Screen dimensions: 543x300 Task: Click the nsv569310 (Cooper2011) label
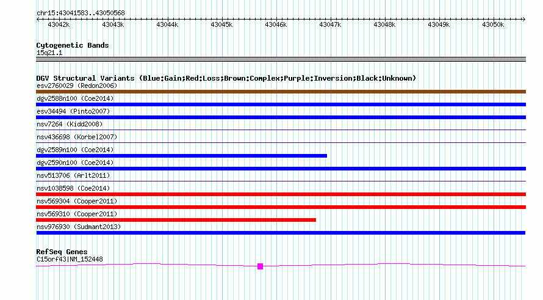tap(77, 214)
